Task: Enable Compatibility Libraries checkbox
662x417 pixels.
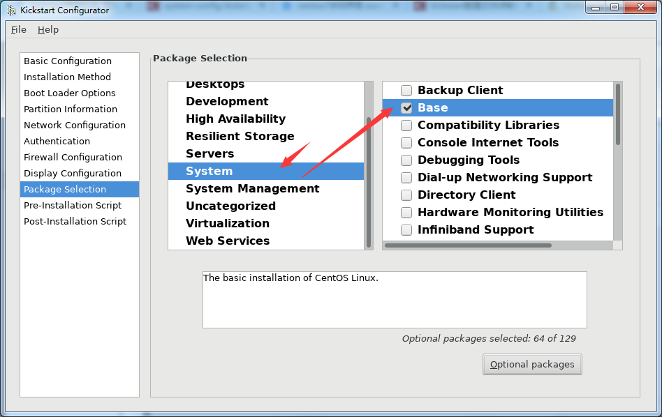Action: (x=406, y=126)
